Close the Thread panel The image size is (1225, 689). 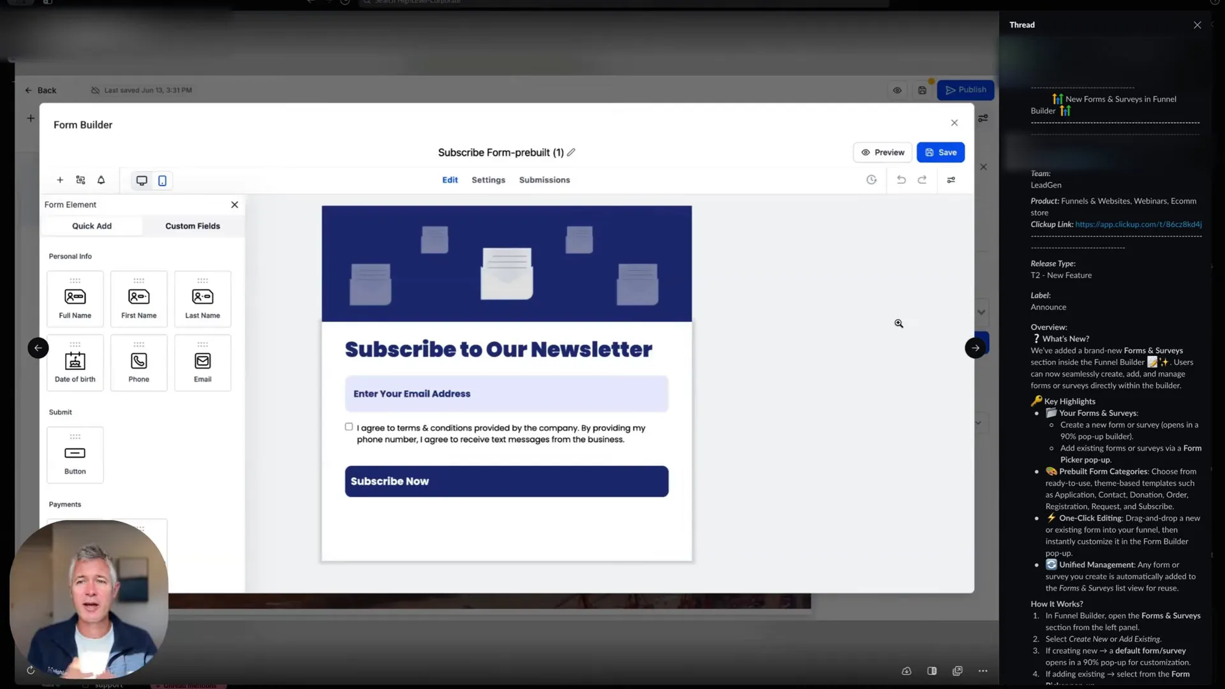point(1197,25)
